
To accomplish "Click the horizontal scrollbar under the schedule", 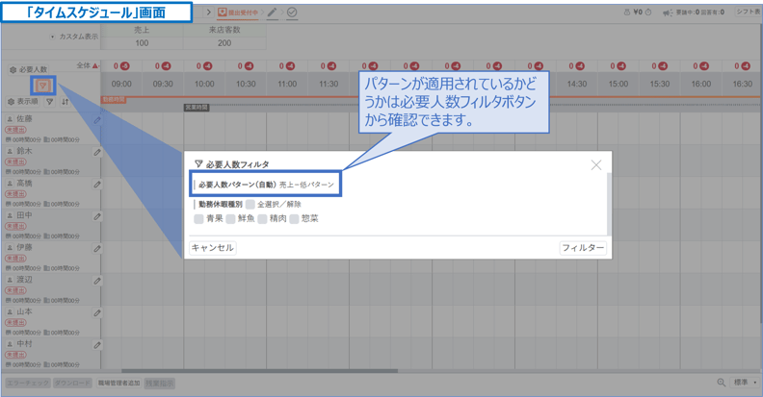I will click(260, 370).
